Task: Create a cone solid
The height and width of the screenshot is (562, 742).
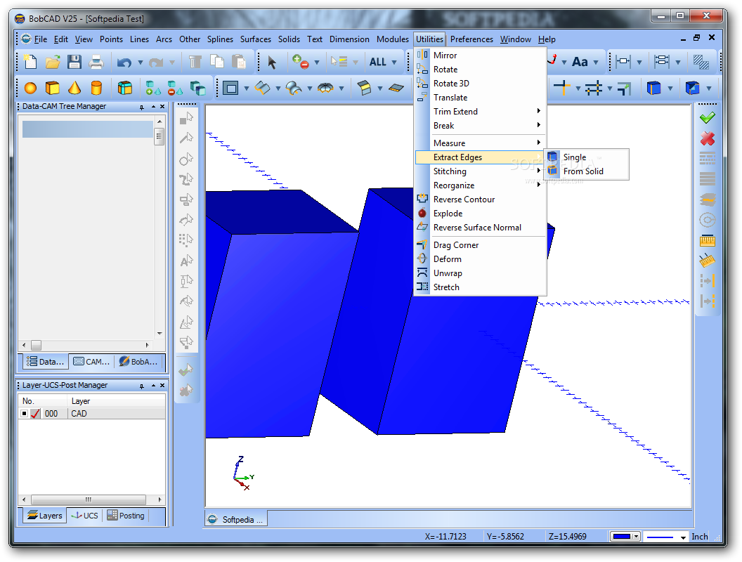Action: click(74, 88)
